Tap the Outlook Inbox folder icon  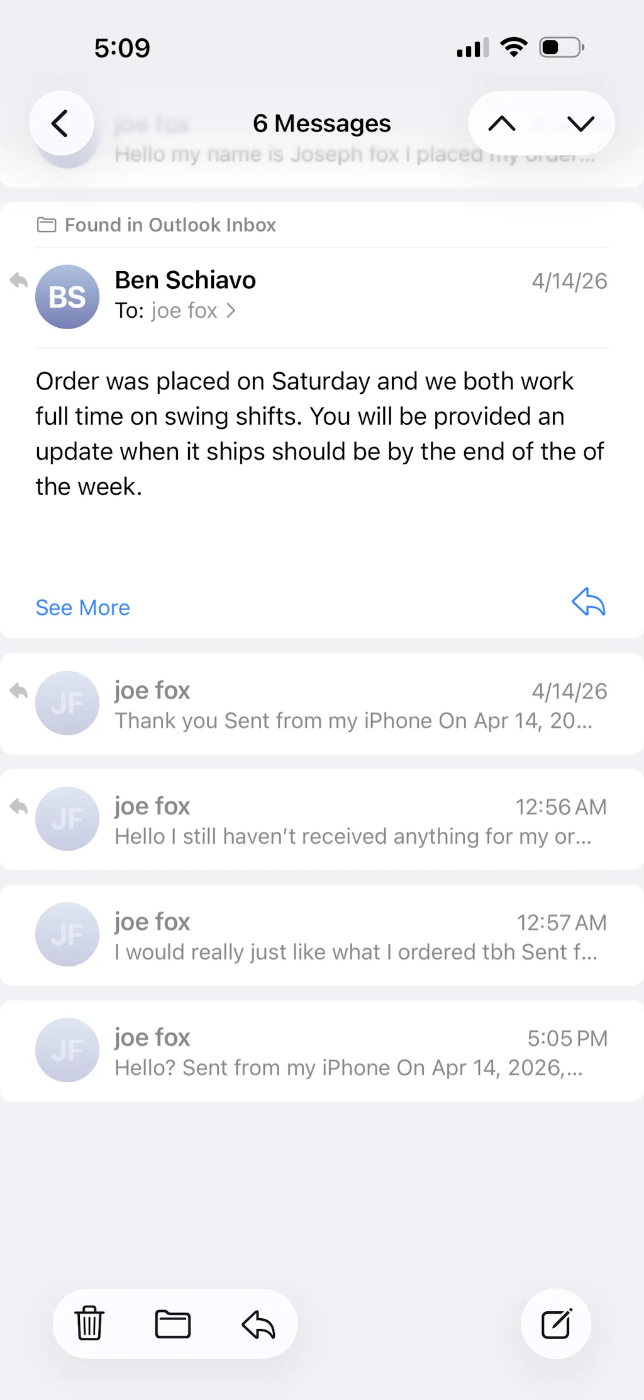[x=47, y=225]
